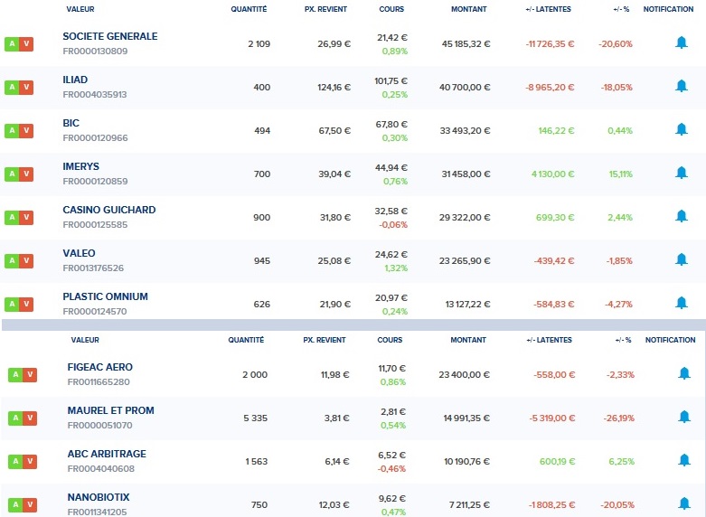Click the notification bell for CASINO GUICHARD
Viewport: 706px width, 517px height.
click(682, 216)
